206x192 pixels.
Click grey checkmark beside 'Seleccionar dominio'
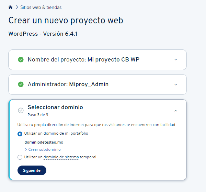(21, 111)
